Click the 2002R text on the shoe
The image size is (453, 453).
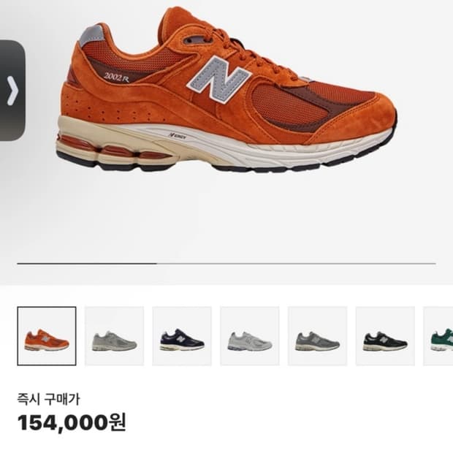coord(117,77)
